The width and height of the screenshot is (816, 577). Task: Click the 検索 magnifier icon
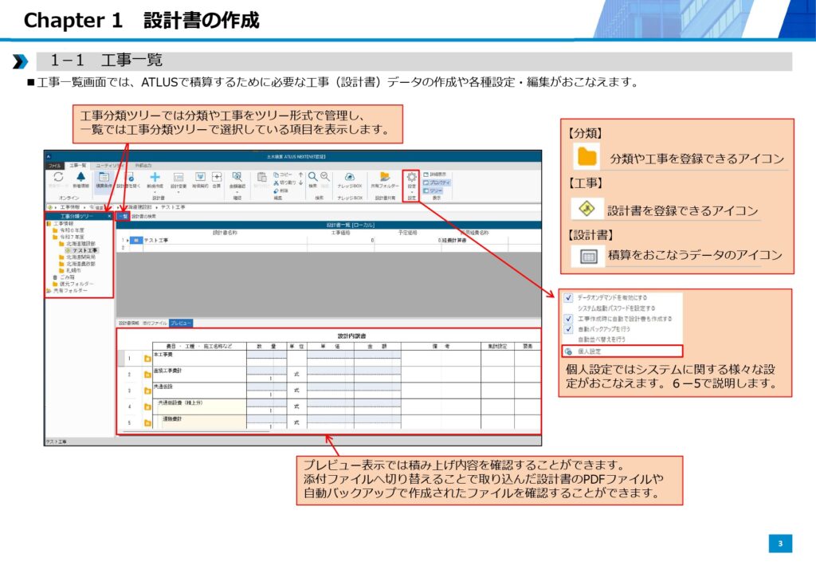(x=312, y=177)
